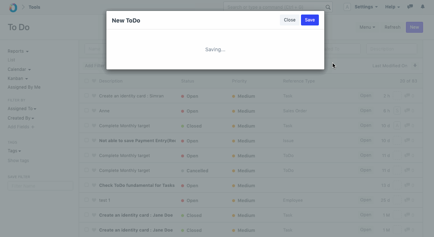Viewport: 434px width, 237px height.
Task: Click the user avatar icon 'A'
Action: pyautogui.click(x=347, y=7)
